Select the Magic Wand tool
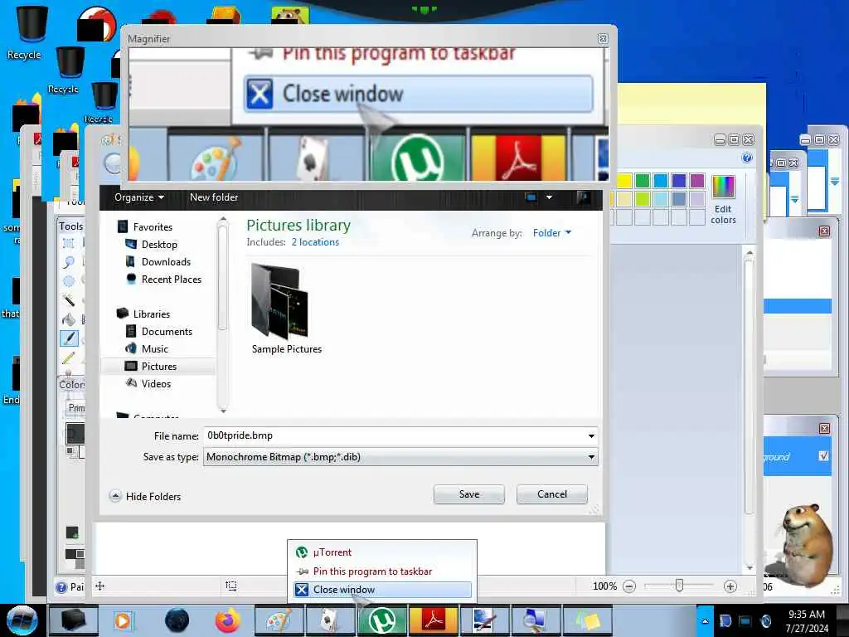This screenshot has height=637, width=849. pos(69,299)
